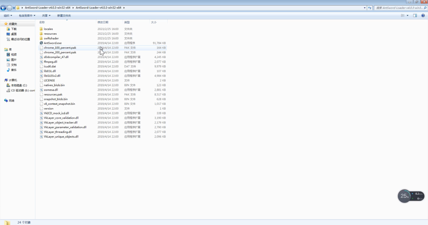The height and width of the screenshot is (225, 428).
Task: Expand the address bar history dropdown
Action: (365, 8)
